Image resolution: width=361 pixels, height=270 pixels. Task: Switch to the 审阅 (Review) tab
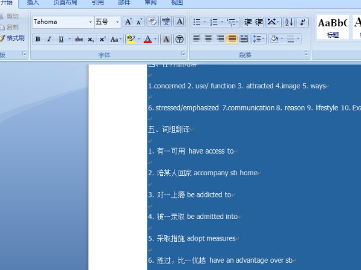pyautogui.click(x=150, y=3)
